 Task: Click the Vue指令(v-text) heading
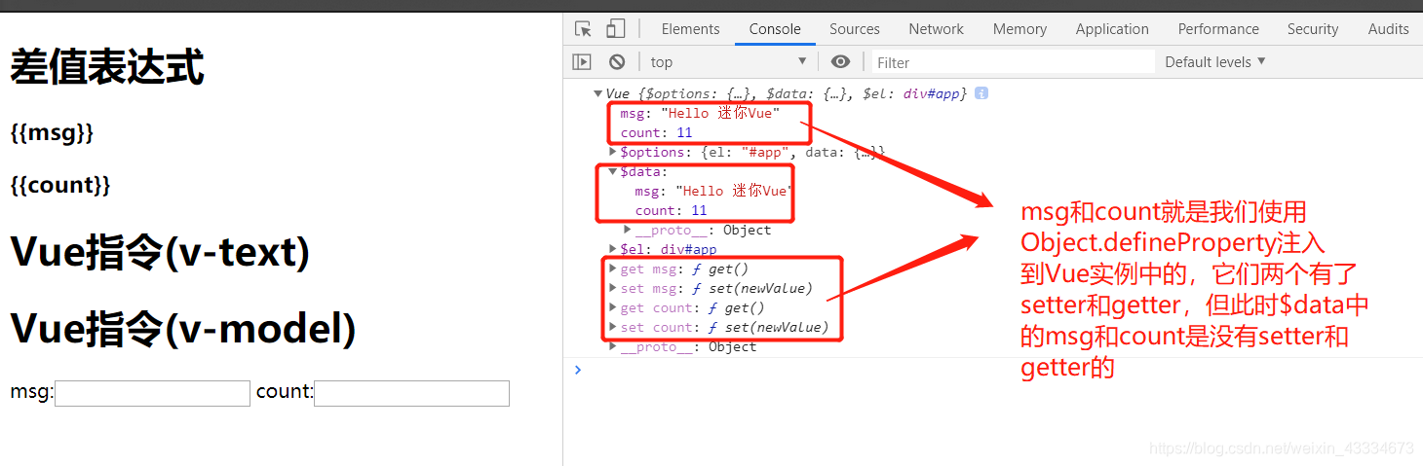[x=160, y=252]
